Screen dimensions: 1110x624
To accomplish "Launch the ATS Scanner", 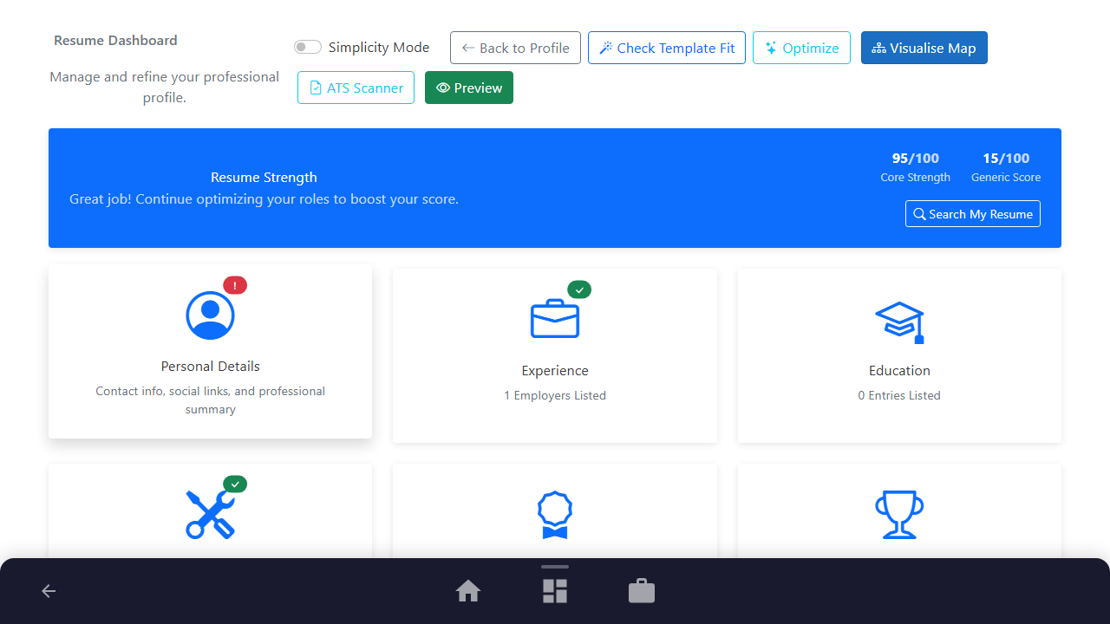I will click(x=356, y=88).
